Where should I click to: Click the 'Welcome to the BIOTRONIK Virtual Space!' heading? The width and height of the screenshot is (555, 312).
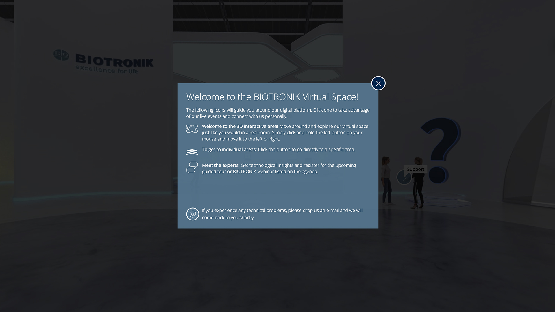pos(272,97)
